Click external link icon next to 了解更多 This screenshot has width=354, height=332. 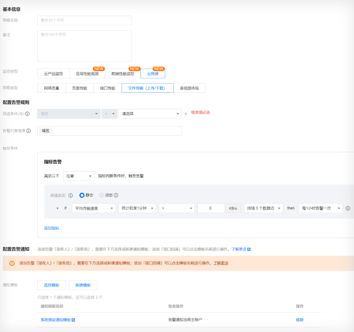[249, 249]
